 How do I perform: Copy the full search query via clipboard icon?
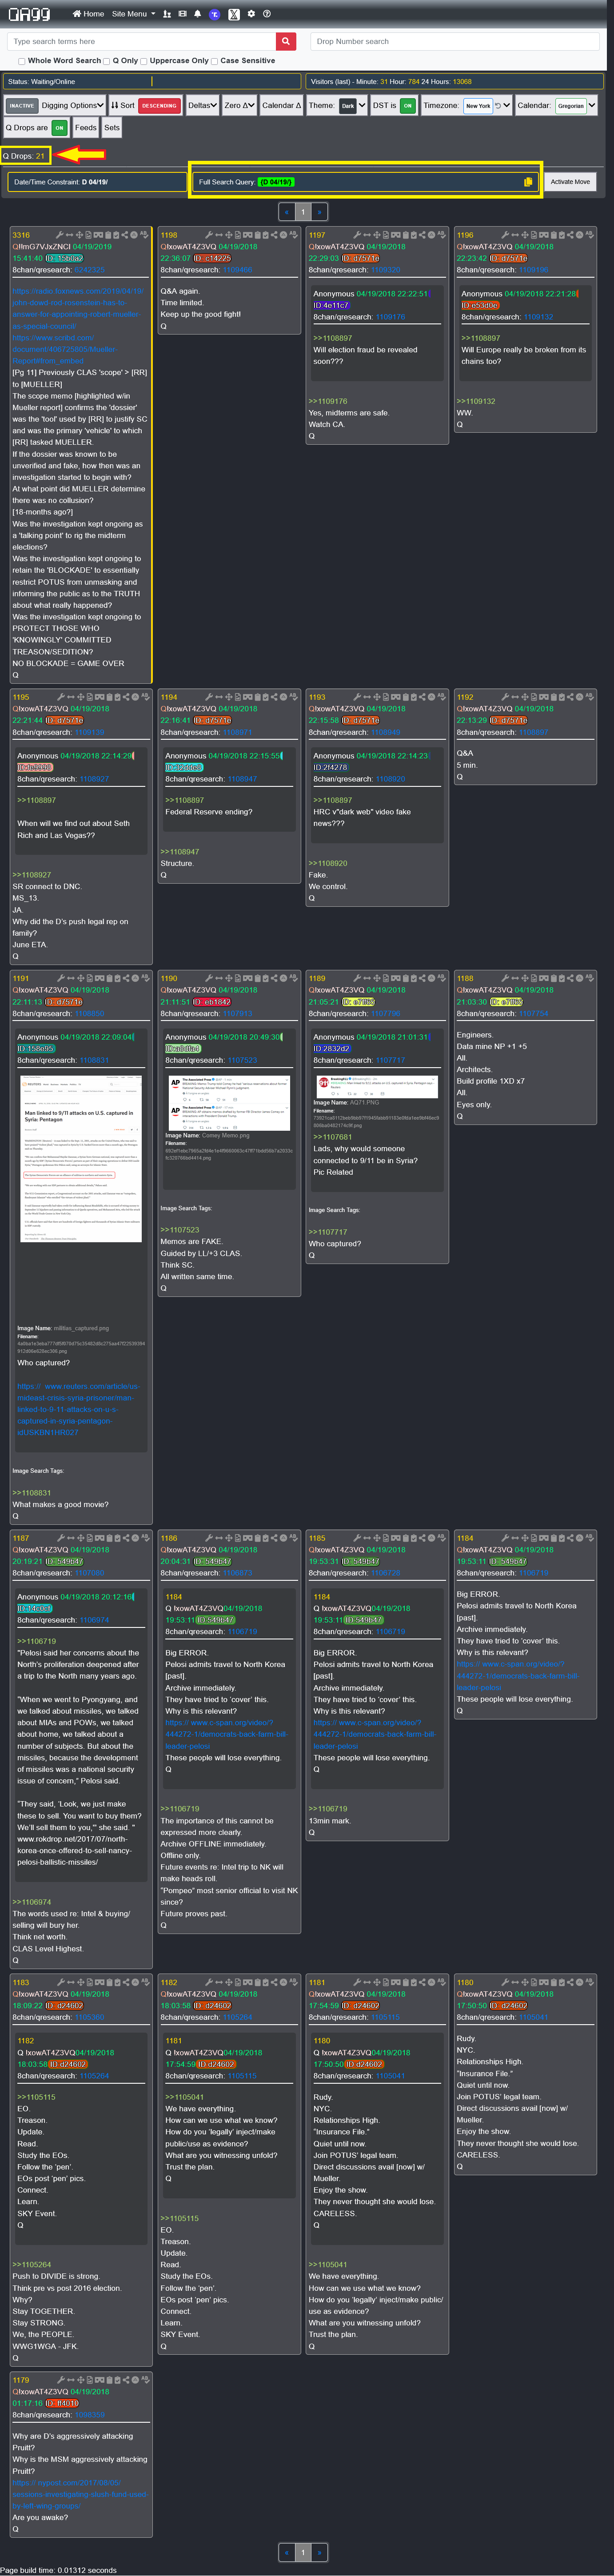[x=528, y=182]
